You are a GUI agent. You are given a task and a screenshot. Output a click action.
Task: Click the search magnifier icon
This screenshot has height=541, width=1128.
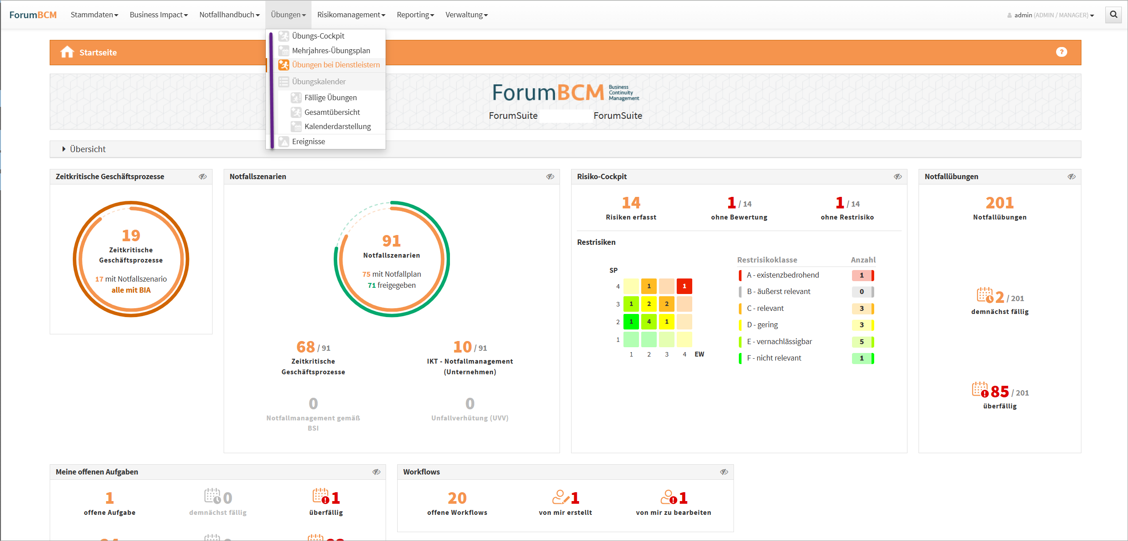coord(1113,15)
